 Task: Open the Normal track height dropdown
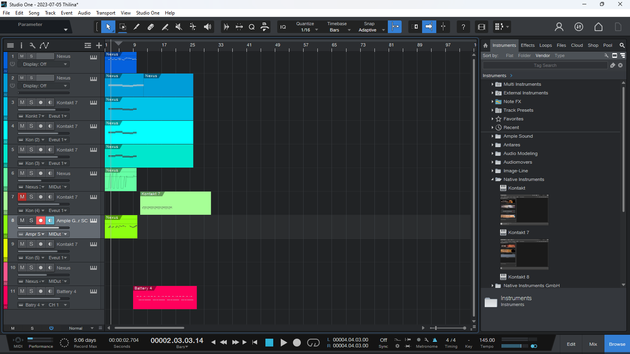point(80,328)
